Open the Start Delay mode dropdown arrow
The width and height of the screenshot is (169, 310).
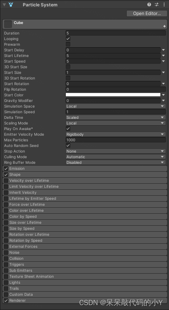[163, 50]
